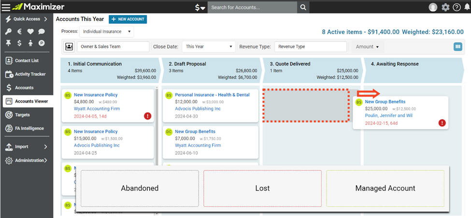Screen dimensions: 471x218
Task: Open New Insurance Policy for $4,800
Action: (x=96, y=95)
